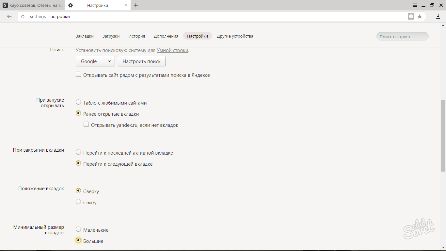The image size is (446, 251).
Task: Open a new tab with plus icon
Action: click(136, 5)
